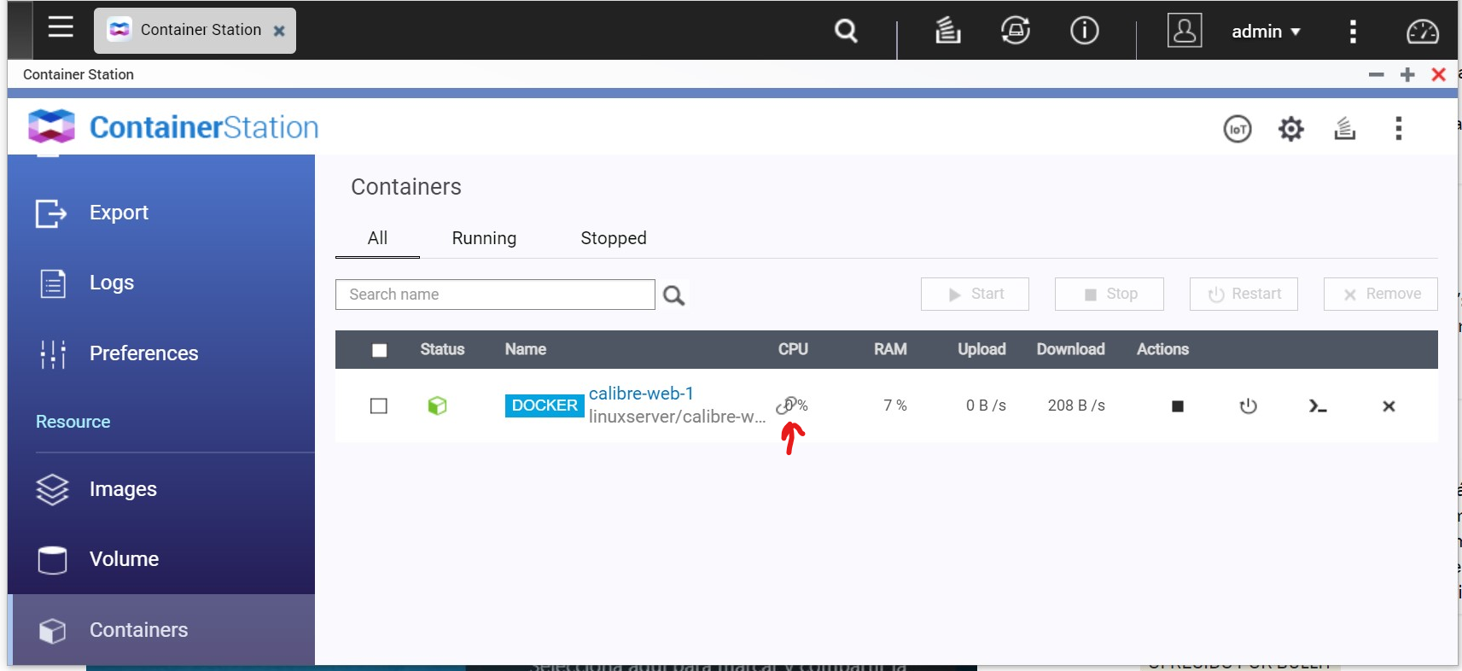Open the terminal for calibre-web-1

[x=1318, y=406]
